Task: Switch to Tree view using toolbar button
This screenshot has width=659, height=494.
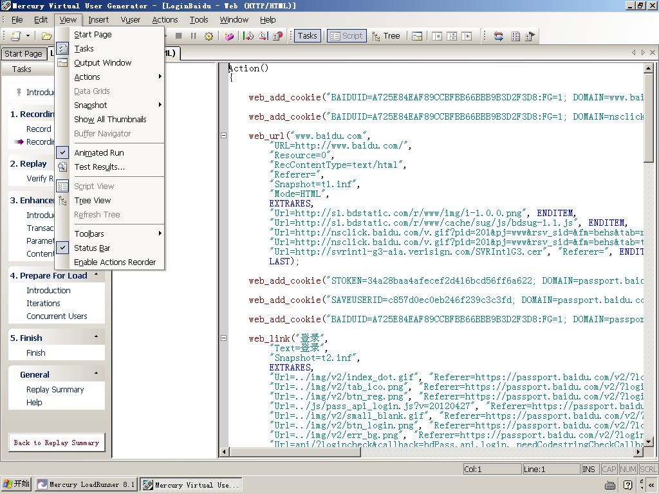Action: coord(386,36)
